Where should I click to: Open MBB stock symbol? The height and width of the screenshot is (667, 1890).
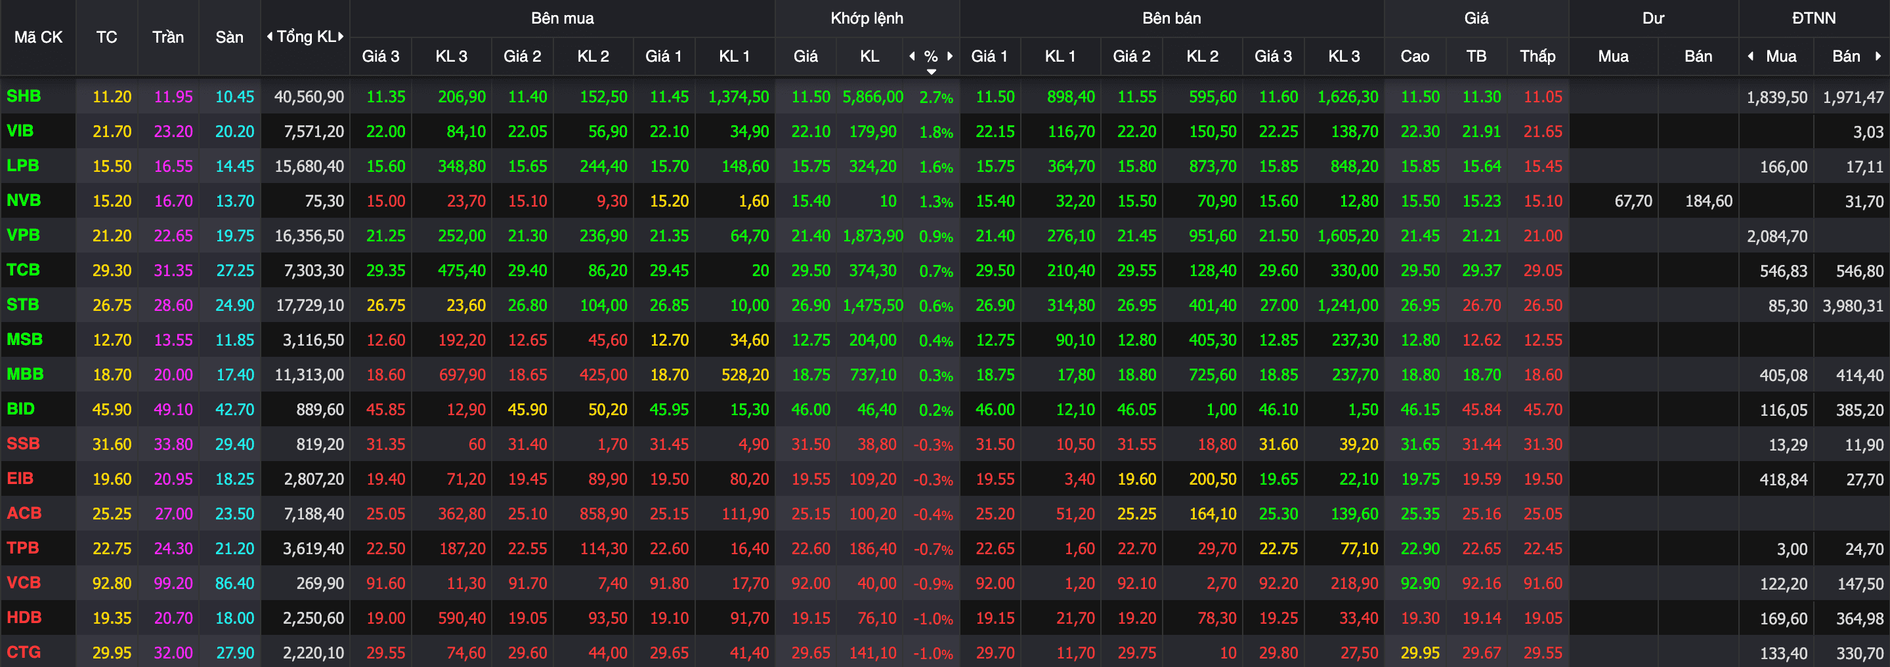click(25, 374)
